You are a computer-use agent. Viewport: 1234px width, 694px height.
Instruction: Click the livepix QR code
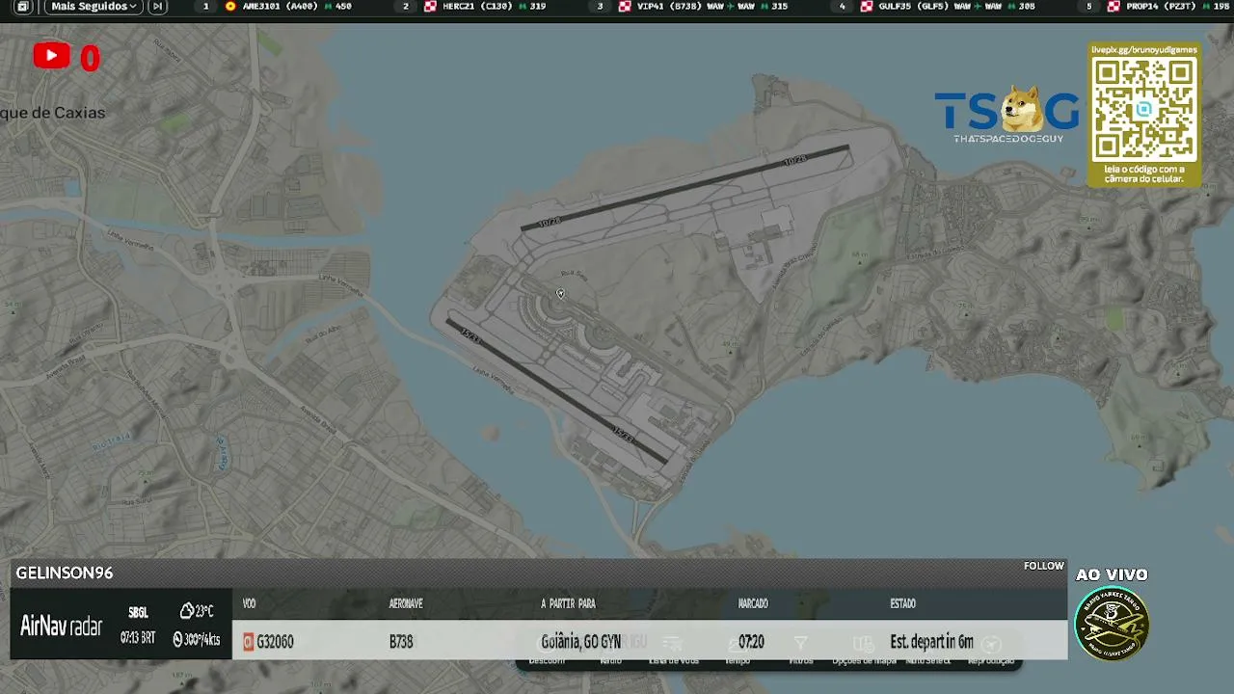(1144, 108)
